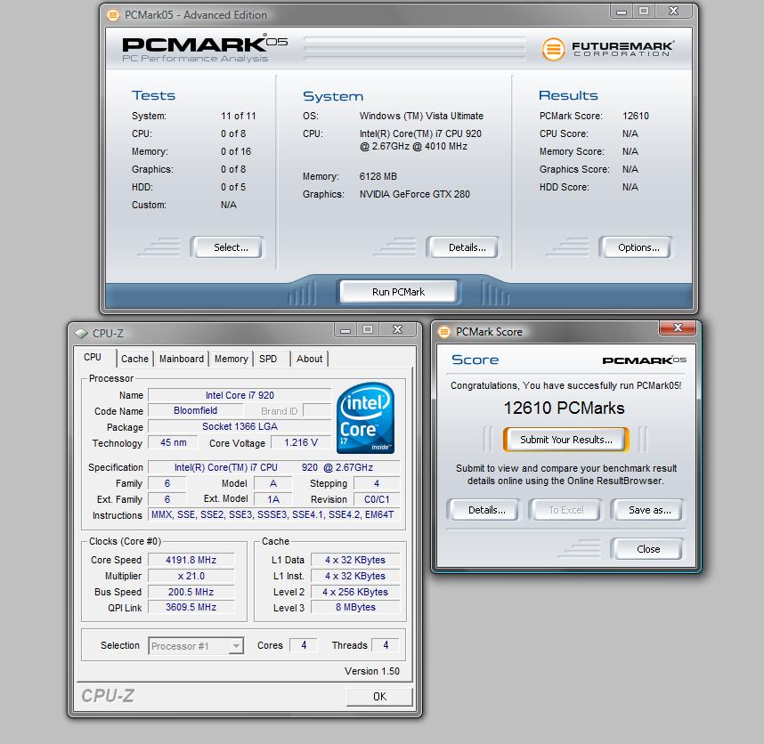This screenshot has width=764, height=744.
Task: Click the Instructions field listing MMX, SSE
Action: coord(272,514)
